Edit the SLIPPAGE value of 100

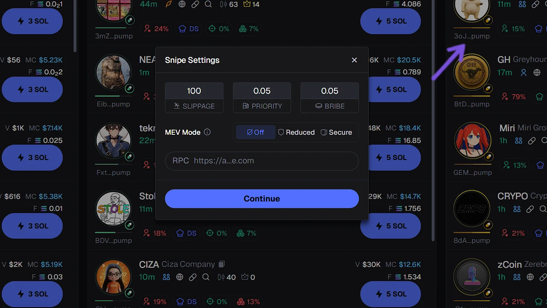(194, 91)
